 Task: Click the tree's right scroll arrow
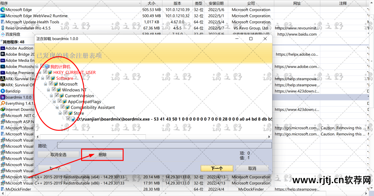tap(269, 137)
